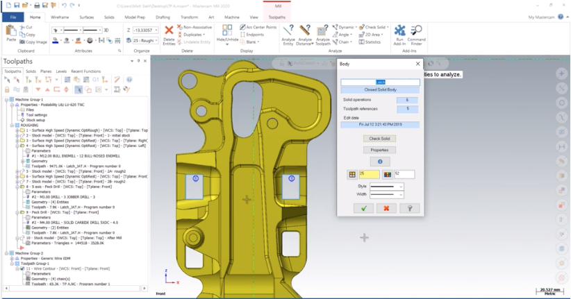The height and width of the screenshot is (299, 571).
Task: Open the Duplicates dropdown arrow
Action: 204,35
